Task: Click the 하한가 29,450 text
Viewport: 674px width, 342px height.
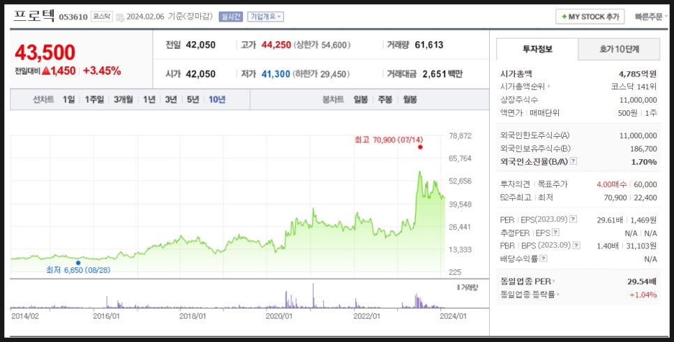Action: click(321, 74)
